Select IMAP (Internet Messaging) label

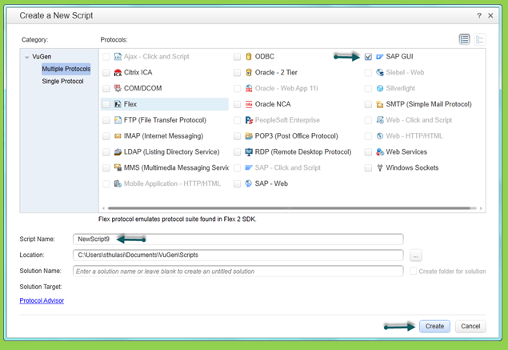(164, 136)
